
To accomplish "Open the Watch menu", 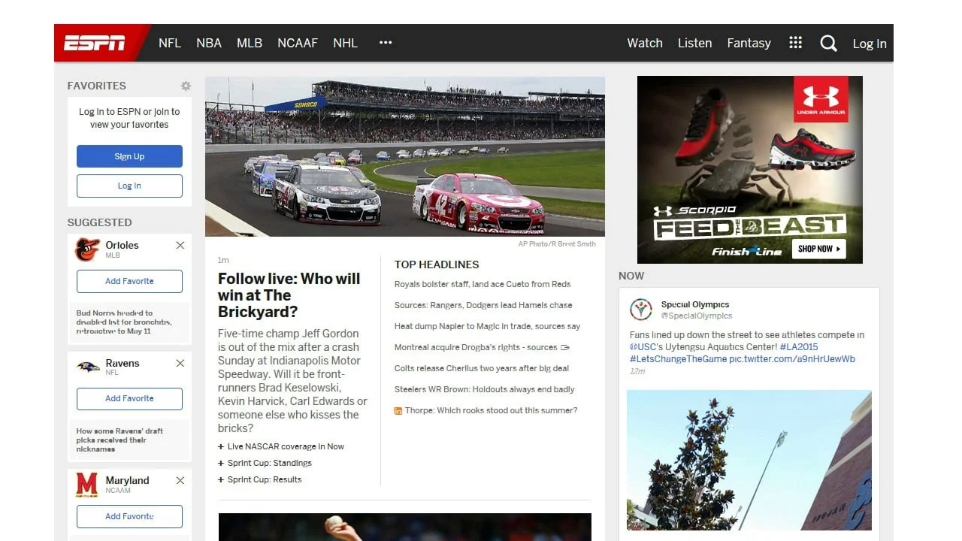I will click(x=645, y=43).
